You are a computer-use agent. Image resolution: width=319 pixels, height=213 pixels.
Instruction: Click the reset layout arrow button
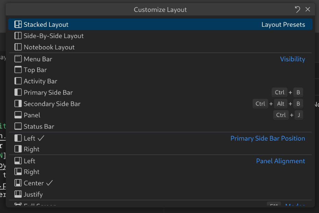[x=297, y=9]
